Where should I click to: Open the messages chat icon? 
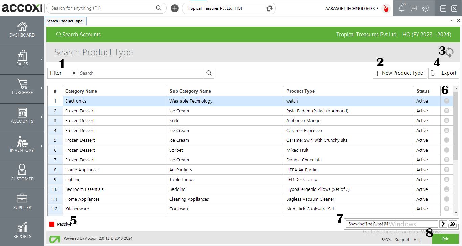tap(414, 8)
